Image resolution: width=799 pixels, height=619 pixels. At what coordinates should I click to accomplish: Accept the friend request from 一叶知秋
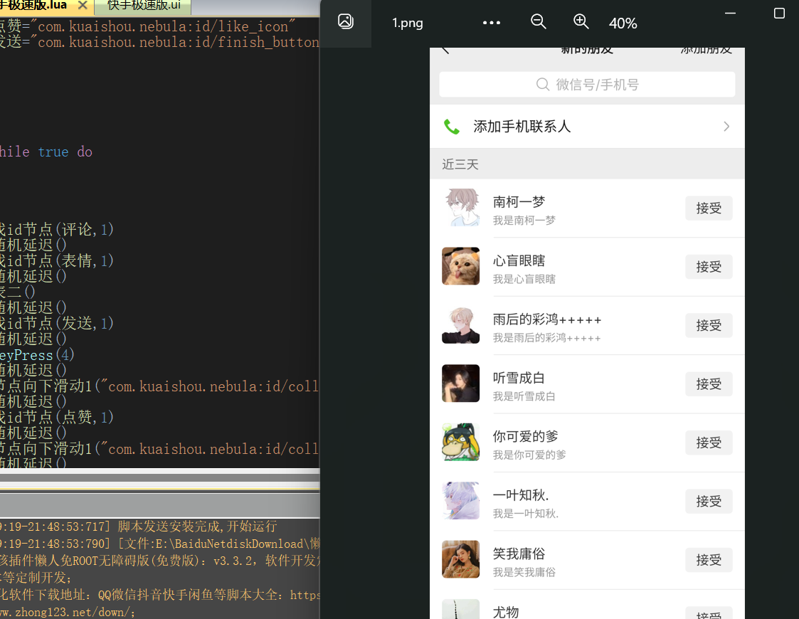pos(709,501)
